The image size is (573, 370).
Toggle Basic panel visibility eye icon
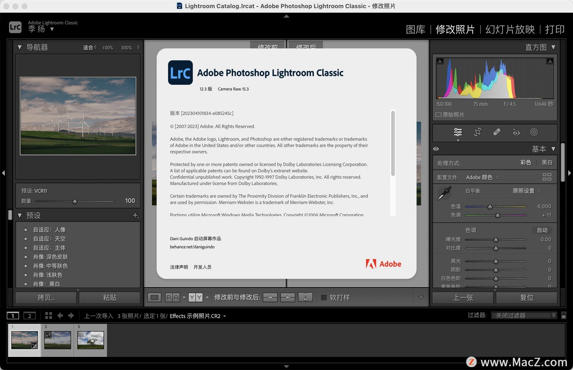click(436, 149)
